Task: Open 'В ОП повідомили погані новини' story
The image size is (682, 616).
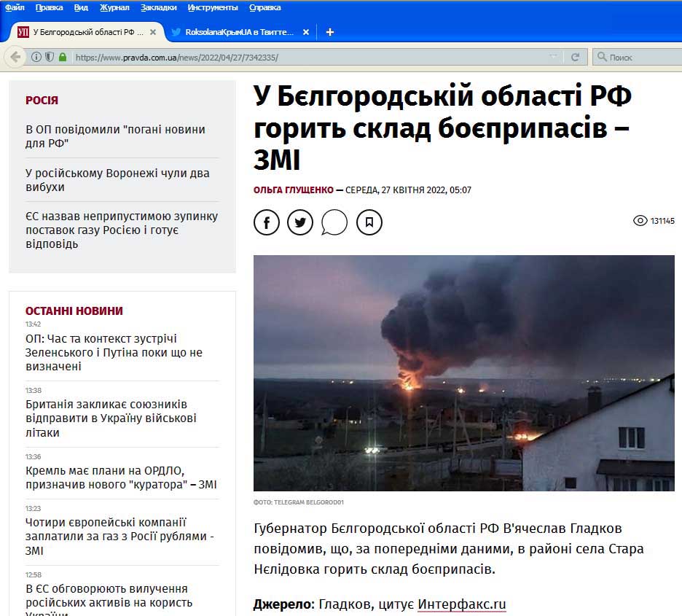Action: 115,136
